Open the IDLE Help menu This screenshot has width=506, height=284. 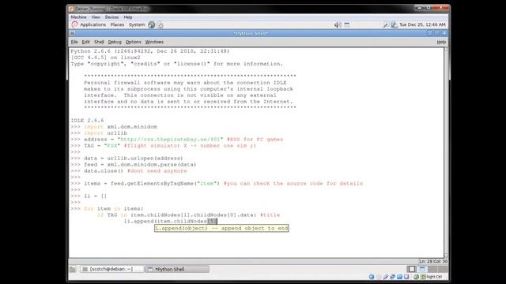point(441,42)
